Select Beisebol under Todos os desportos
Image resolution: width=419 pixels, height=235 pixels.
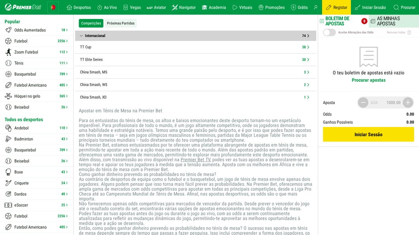coord(36,161)
